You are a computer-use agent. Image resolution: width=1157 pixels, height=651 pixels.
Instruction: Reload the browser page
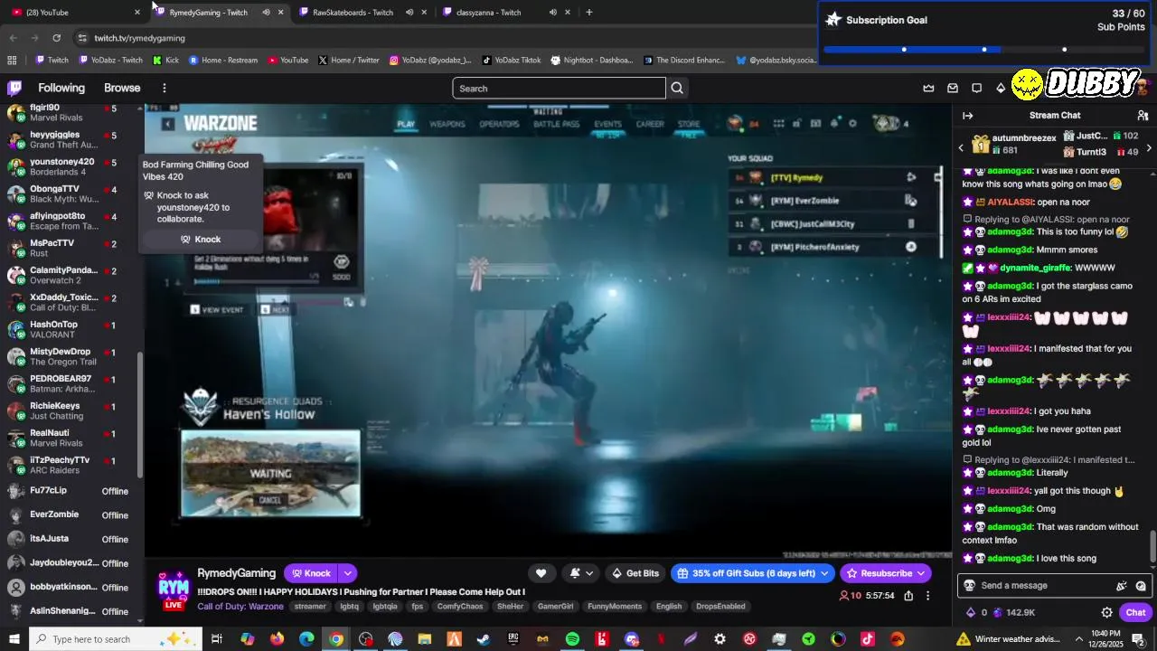click(56, 38)
